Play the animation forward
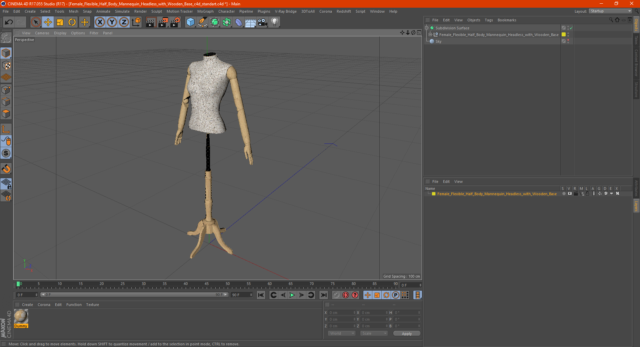Screen dimensions: 640x347 292,295
